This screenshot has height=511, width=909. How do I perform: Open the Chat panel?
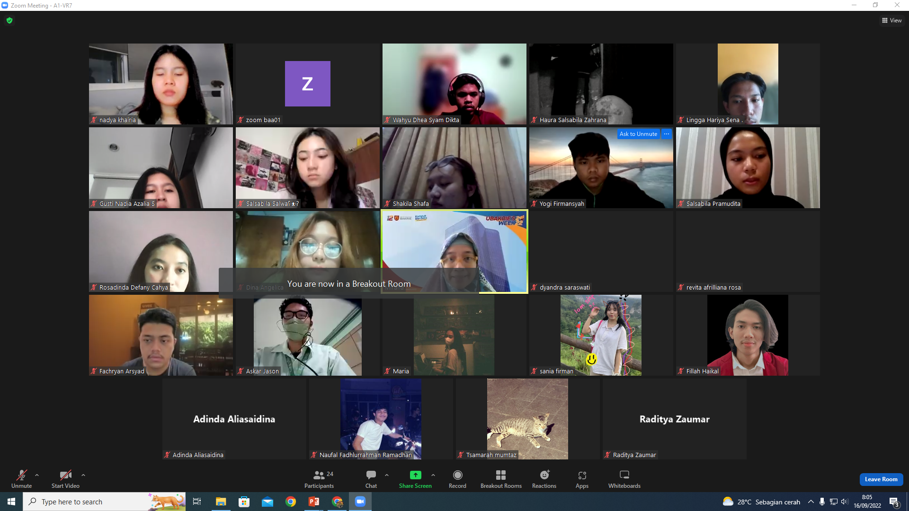(371, 478)
